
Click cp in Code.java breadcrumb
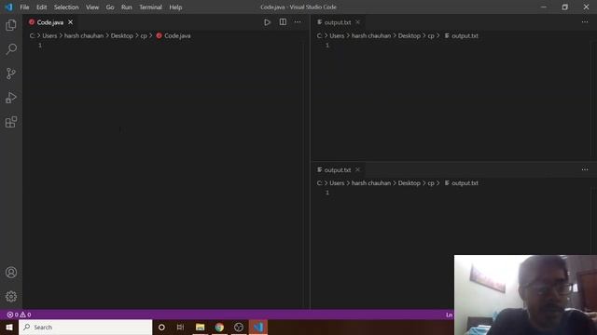pos(144,35)
